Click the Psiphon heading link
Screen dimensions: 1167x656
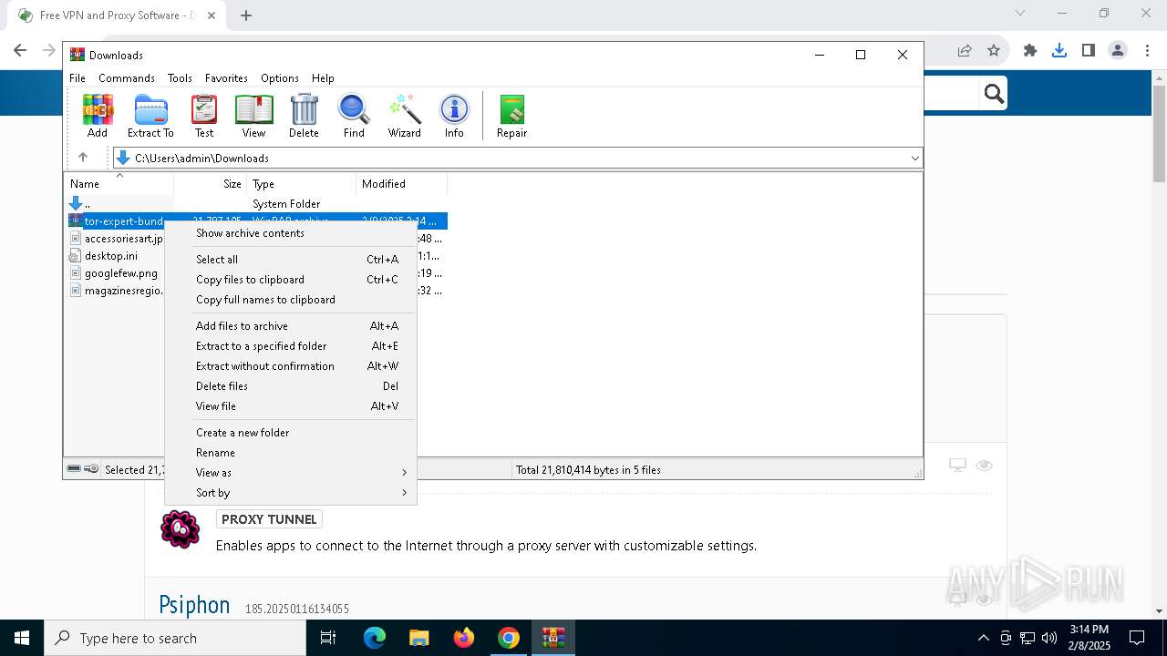tap(194, 606)
